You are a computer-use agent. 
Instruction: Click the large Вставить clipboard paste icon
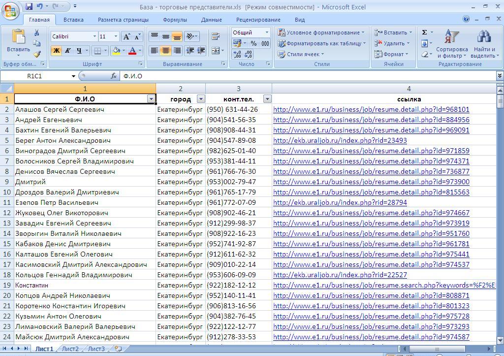click(18, 36)
